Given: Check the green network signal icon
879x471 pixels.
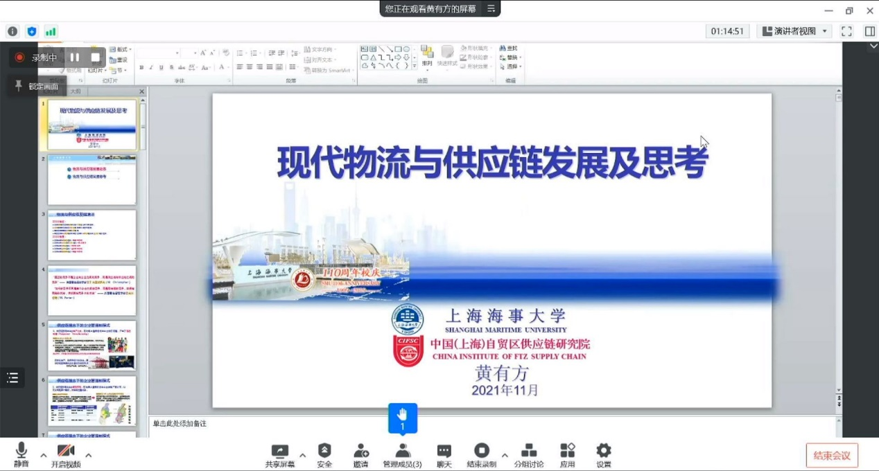Looking at the screenshot, I should tap(51, 31).
